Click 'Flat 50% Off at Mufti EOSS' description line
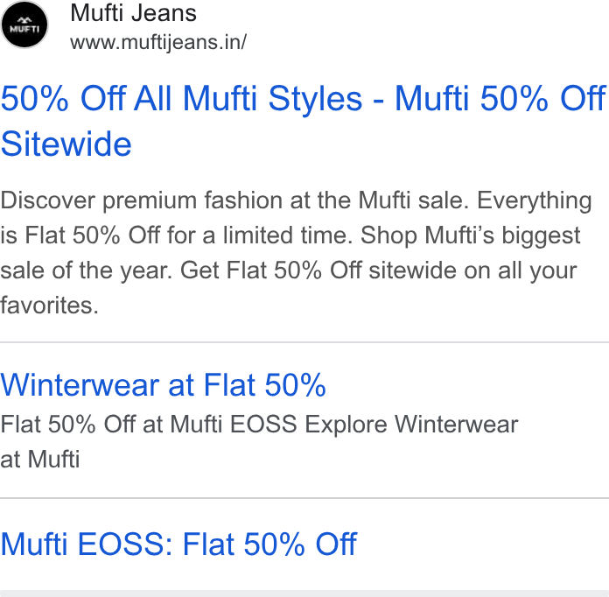Image resolution: width=609 pixels, height=597 pixels. (x=149, y=424)
